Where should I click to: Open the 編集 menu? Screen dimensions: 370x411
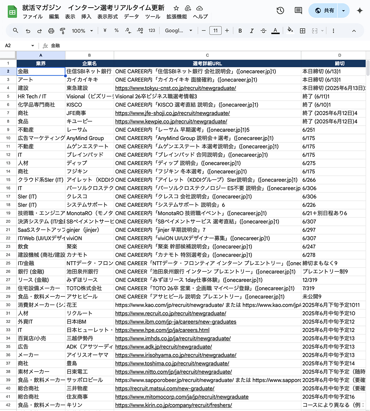click(x=54, y=17)
